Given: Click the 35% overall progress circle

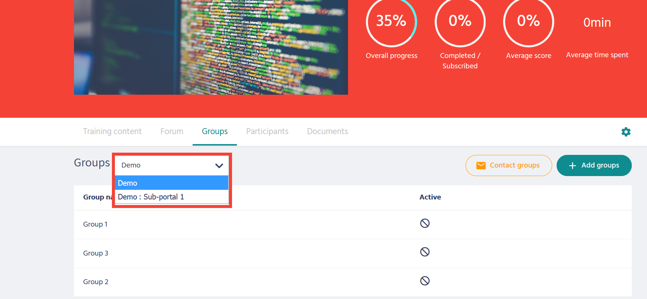Looking at the screenshot, I should tap(391, 22).
